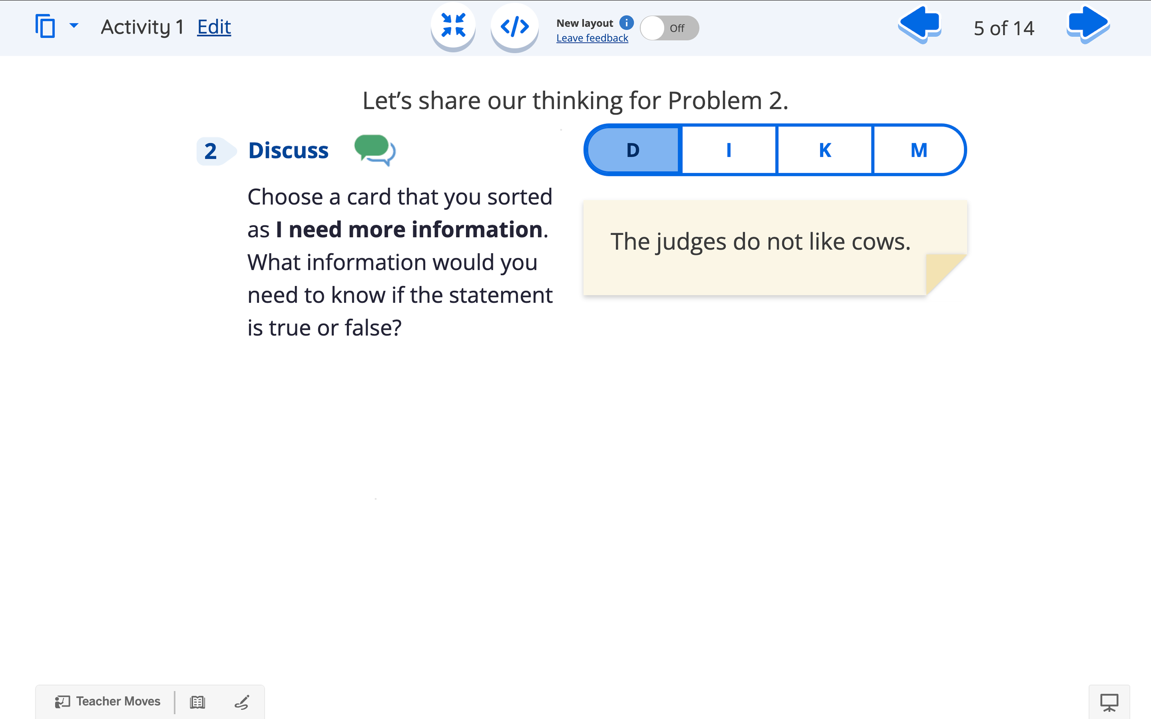
Task: Open the Leave feedback link
Action: [x=592, y=38]
